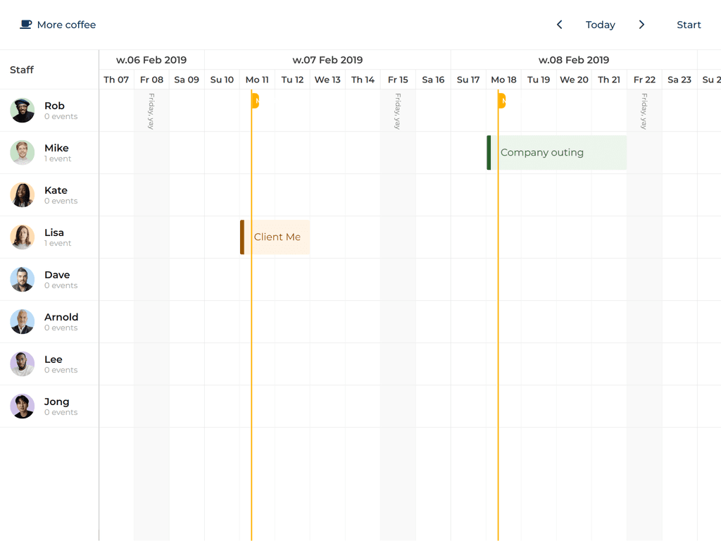The image size is (721, 541).
Task: Click the coffee cup logo icon
Action: coord(26,23)
